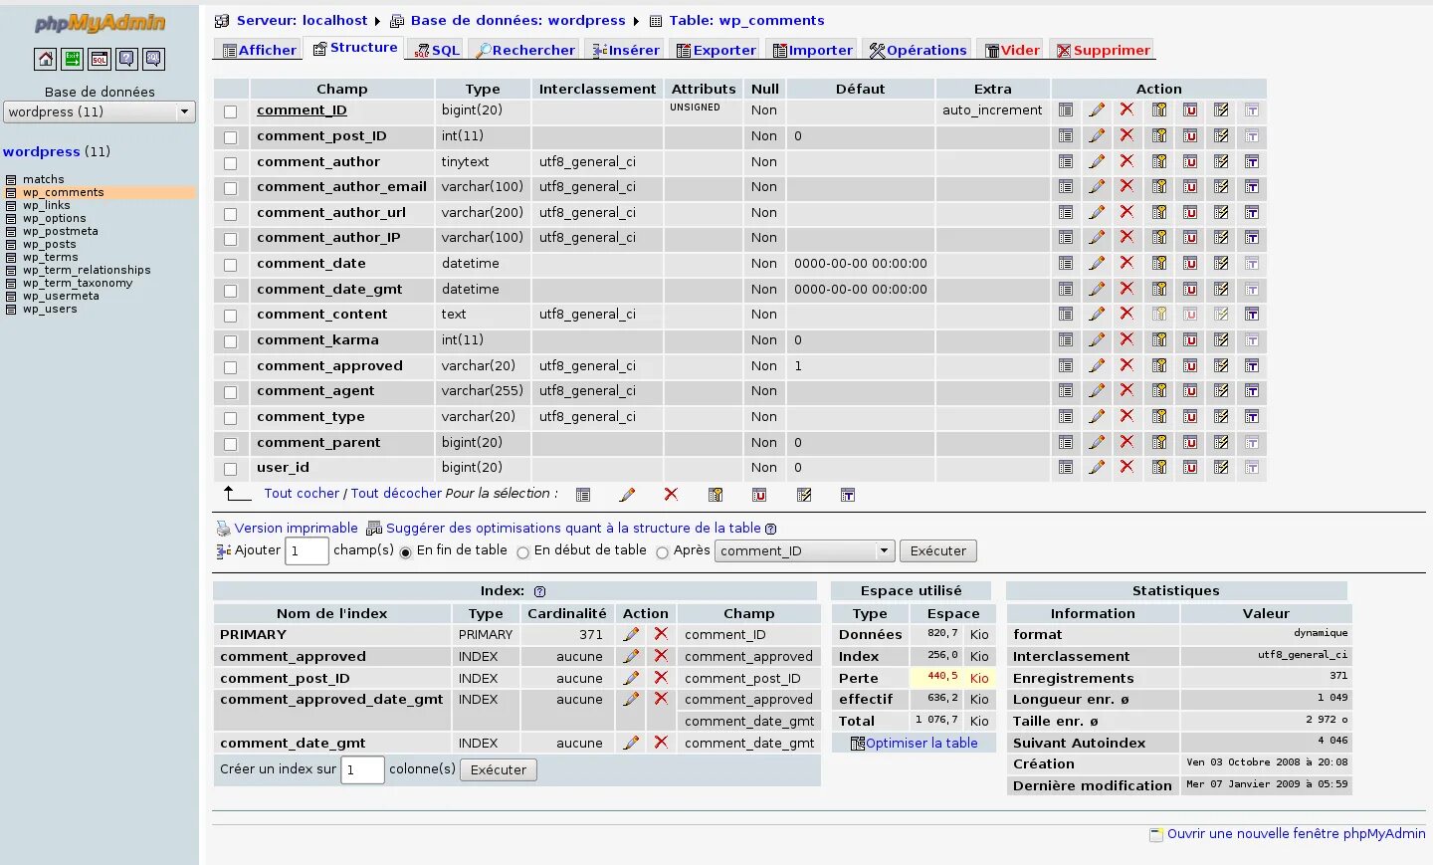
Task: Select wp_posts in the sidebar table list
Action: point(51,244)
